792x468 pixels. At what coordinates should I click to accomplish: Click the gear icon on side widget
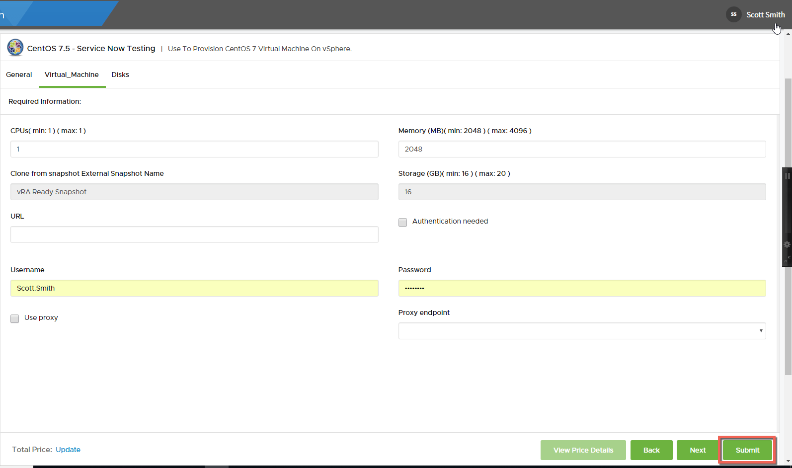click(787, 244)
